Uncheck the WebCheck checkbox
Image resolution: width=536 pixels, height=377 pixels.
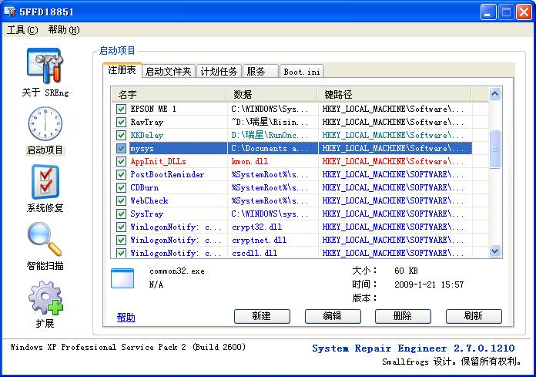click(x=121, y=200)
